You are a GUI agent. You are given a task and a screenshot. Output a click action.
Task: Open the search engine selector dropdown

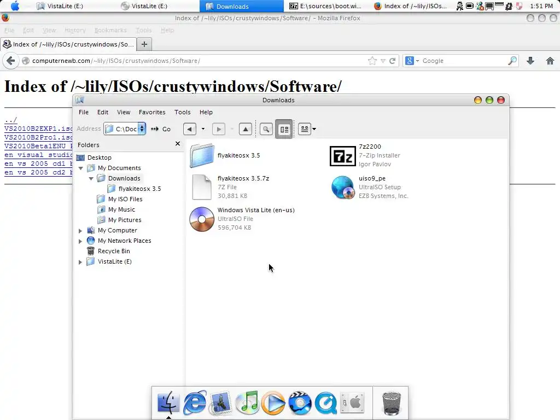click(x=412, y=61)
